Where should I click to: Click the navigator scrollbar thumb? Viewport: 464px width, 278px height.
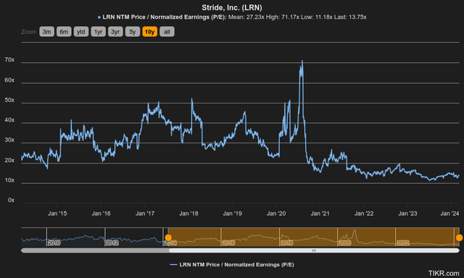314,250
